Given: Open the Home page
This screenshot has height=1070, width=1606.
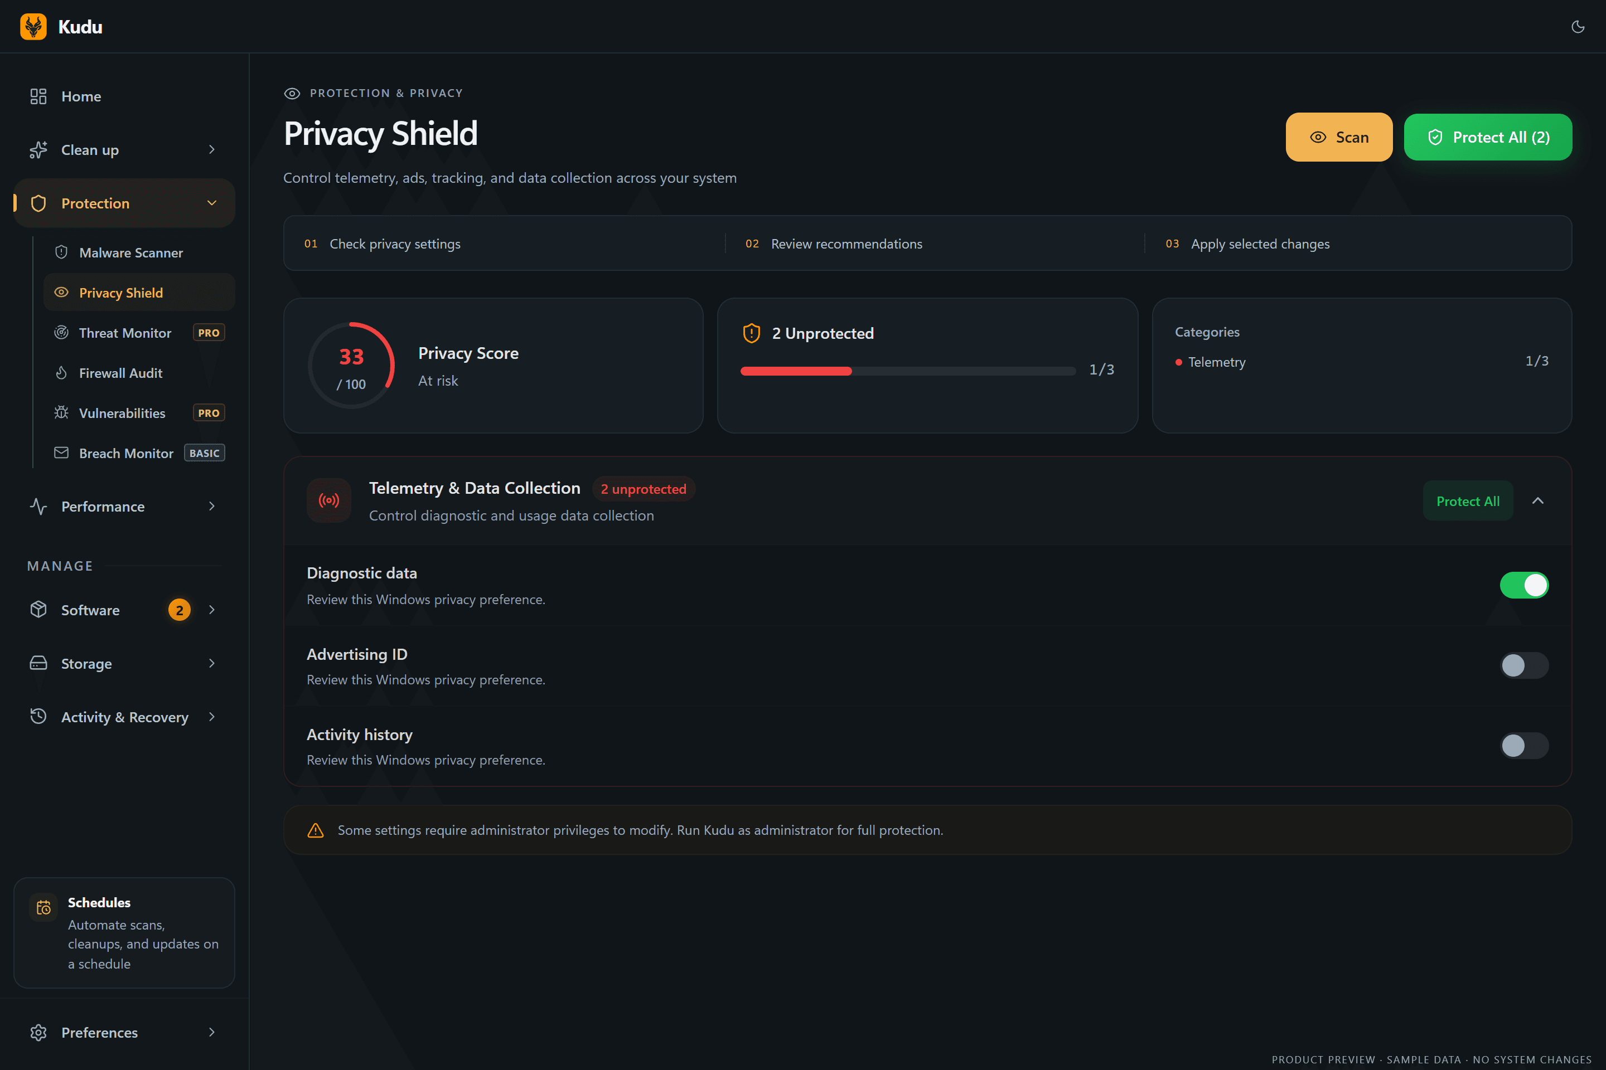Looking at the screenshot, I should (x=124, y=96).
